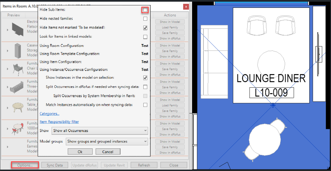This screenshot has width=331, height=171.
Task: Enable the Hide Sub Items checkbox
Action: pyautogui.click(x=145, y=10)
